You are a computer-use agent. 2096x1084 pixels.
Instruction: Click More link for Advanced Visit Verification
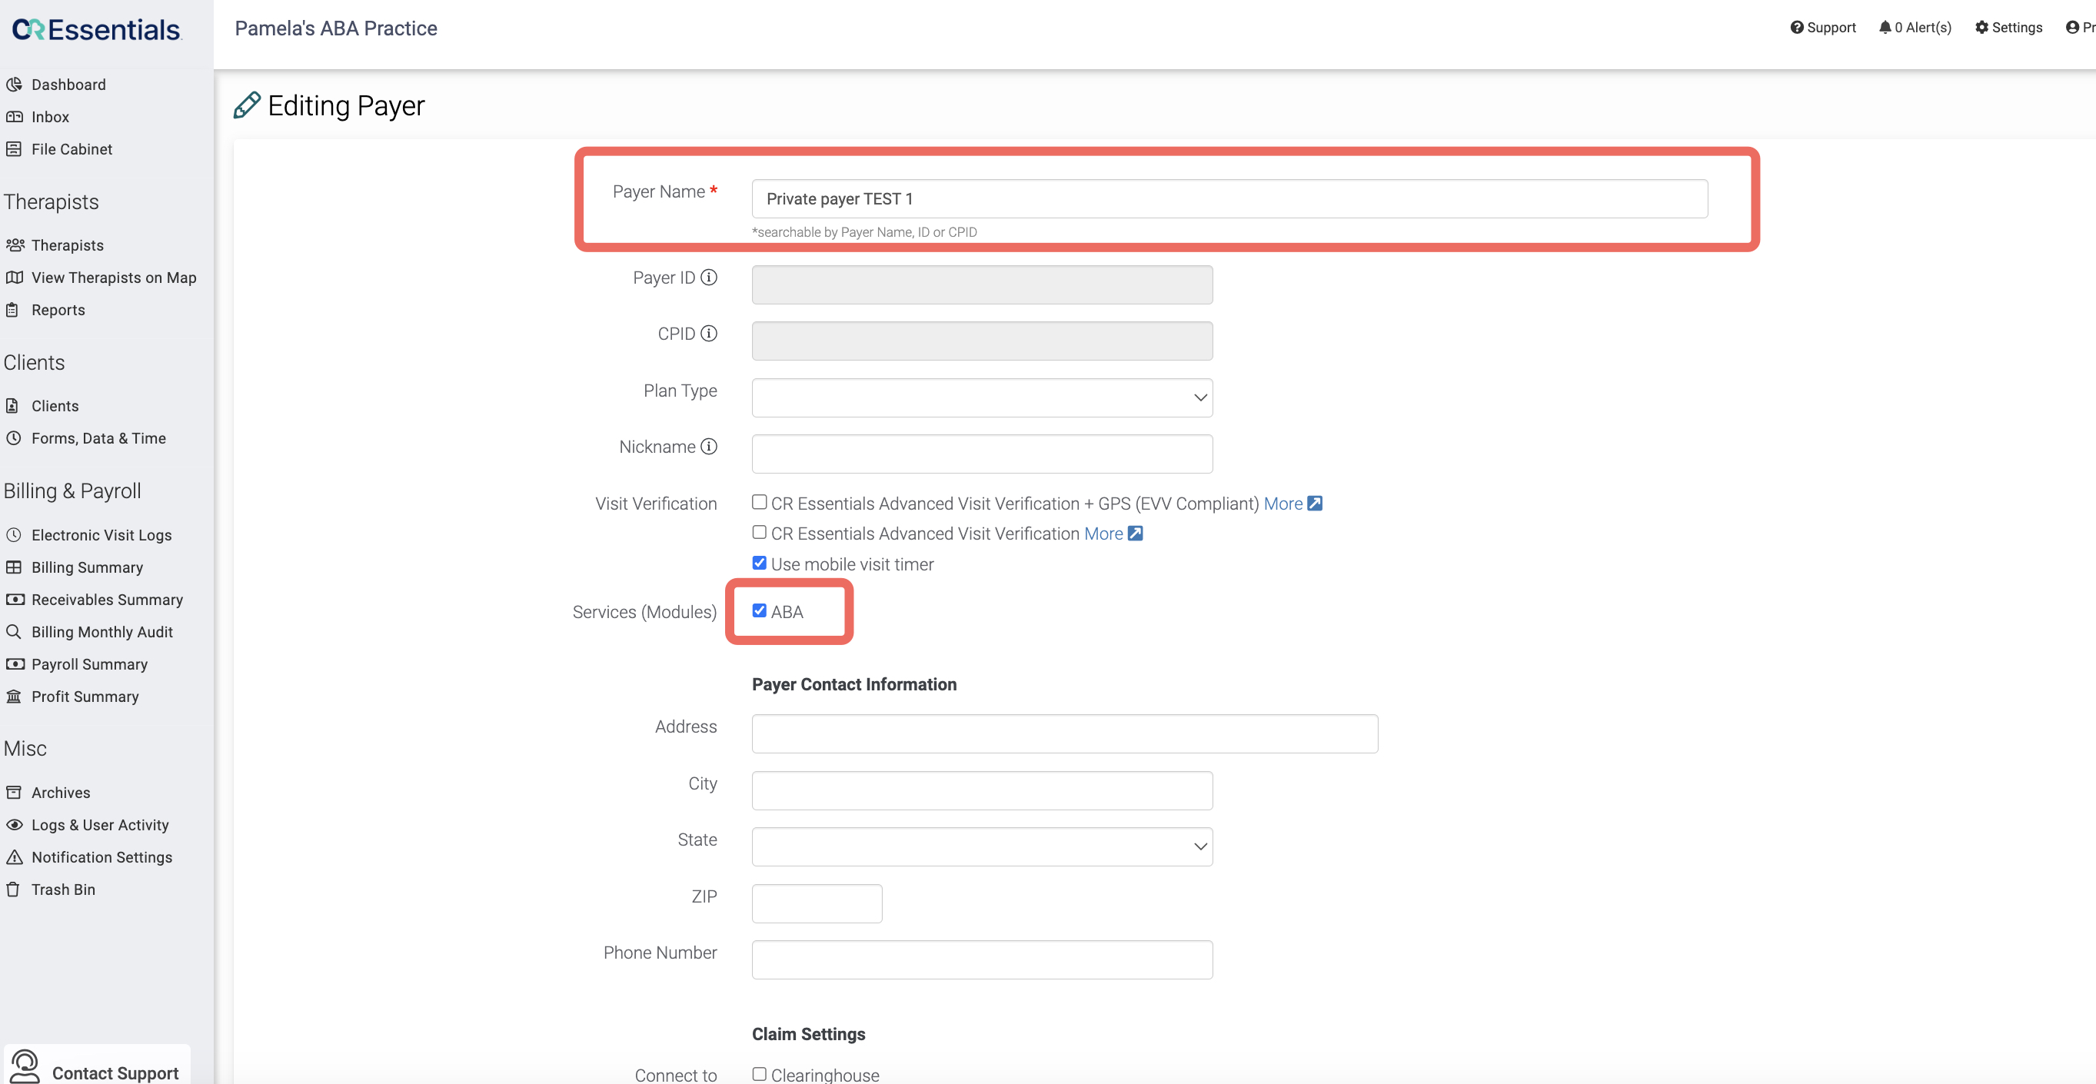[1103, 534]
